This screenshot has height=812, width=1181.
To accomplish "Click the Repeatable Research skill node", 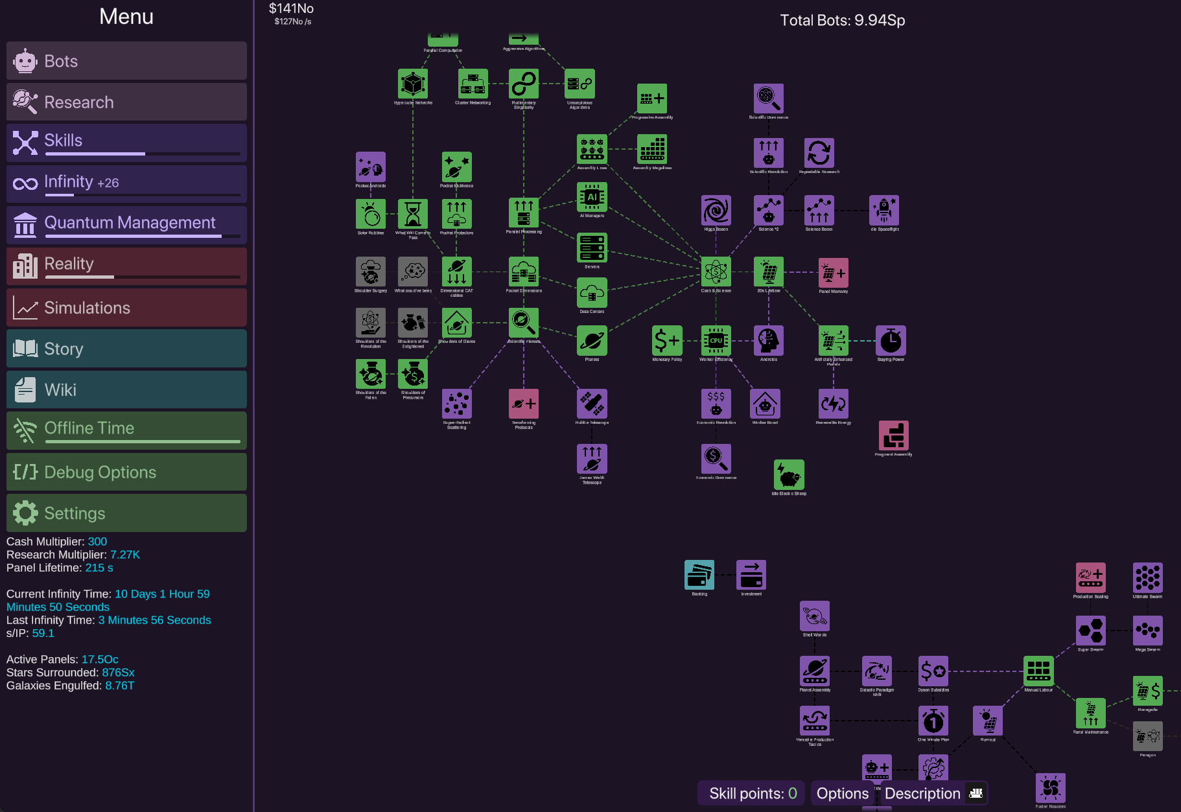I will pyautogui.click(x=819, y=154).
